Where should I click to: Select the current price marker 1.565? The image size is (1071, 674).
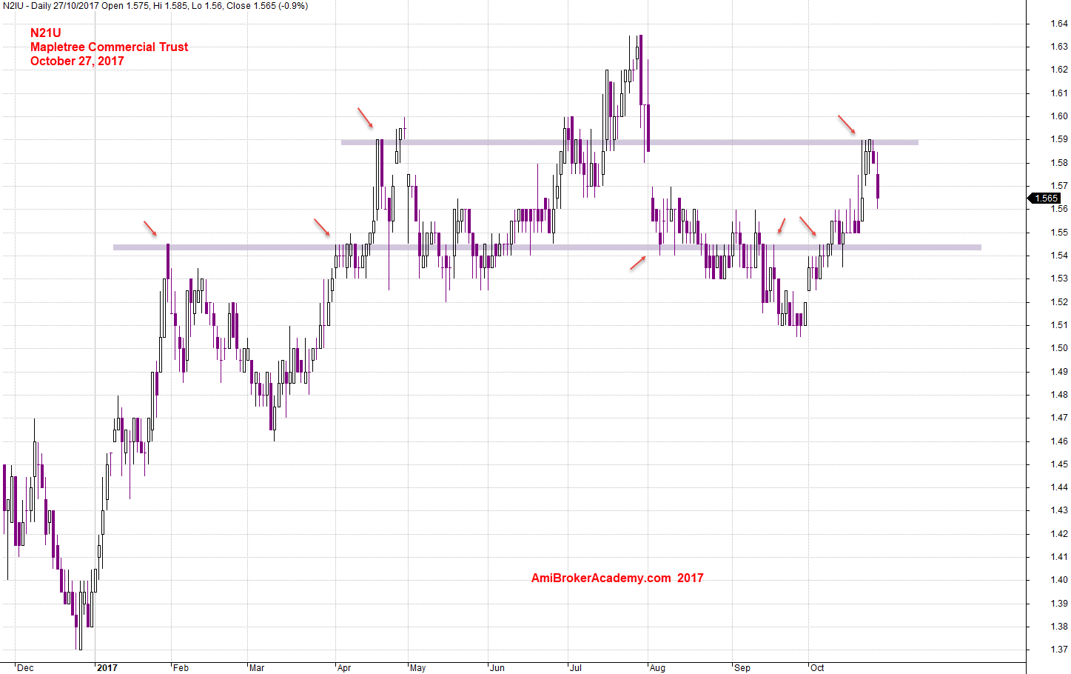1045,198
